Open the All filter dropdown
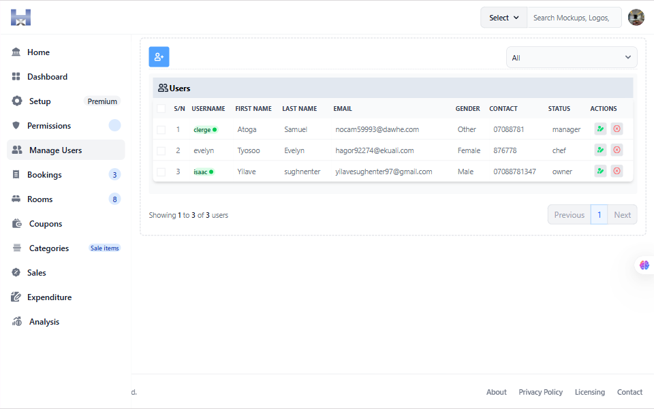This screenshot has height=409, width=654. click(x=571, y=57)
